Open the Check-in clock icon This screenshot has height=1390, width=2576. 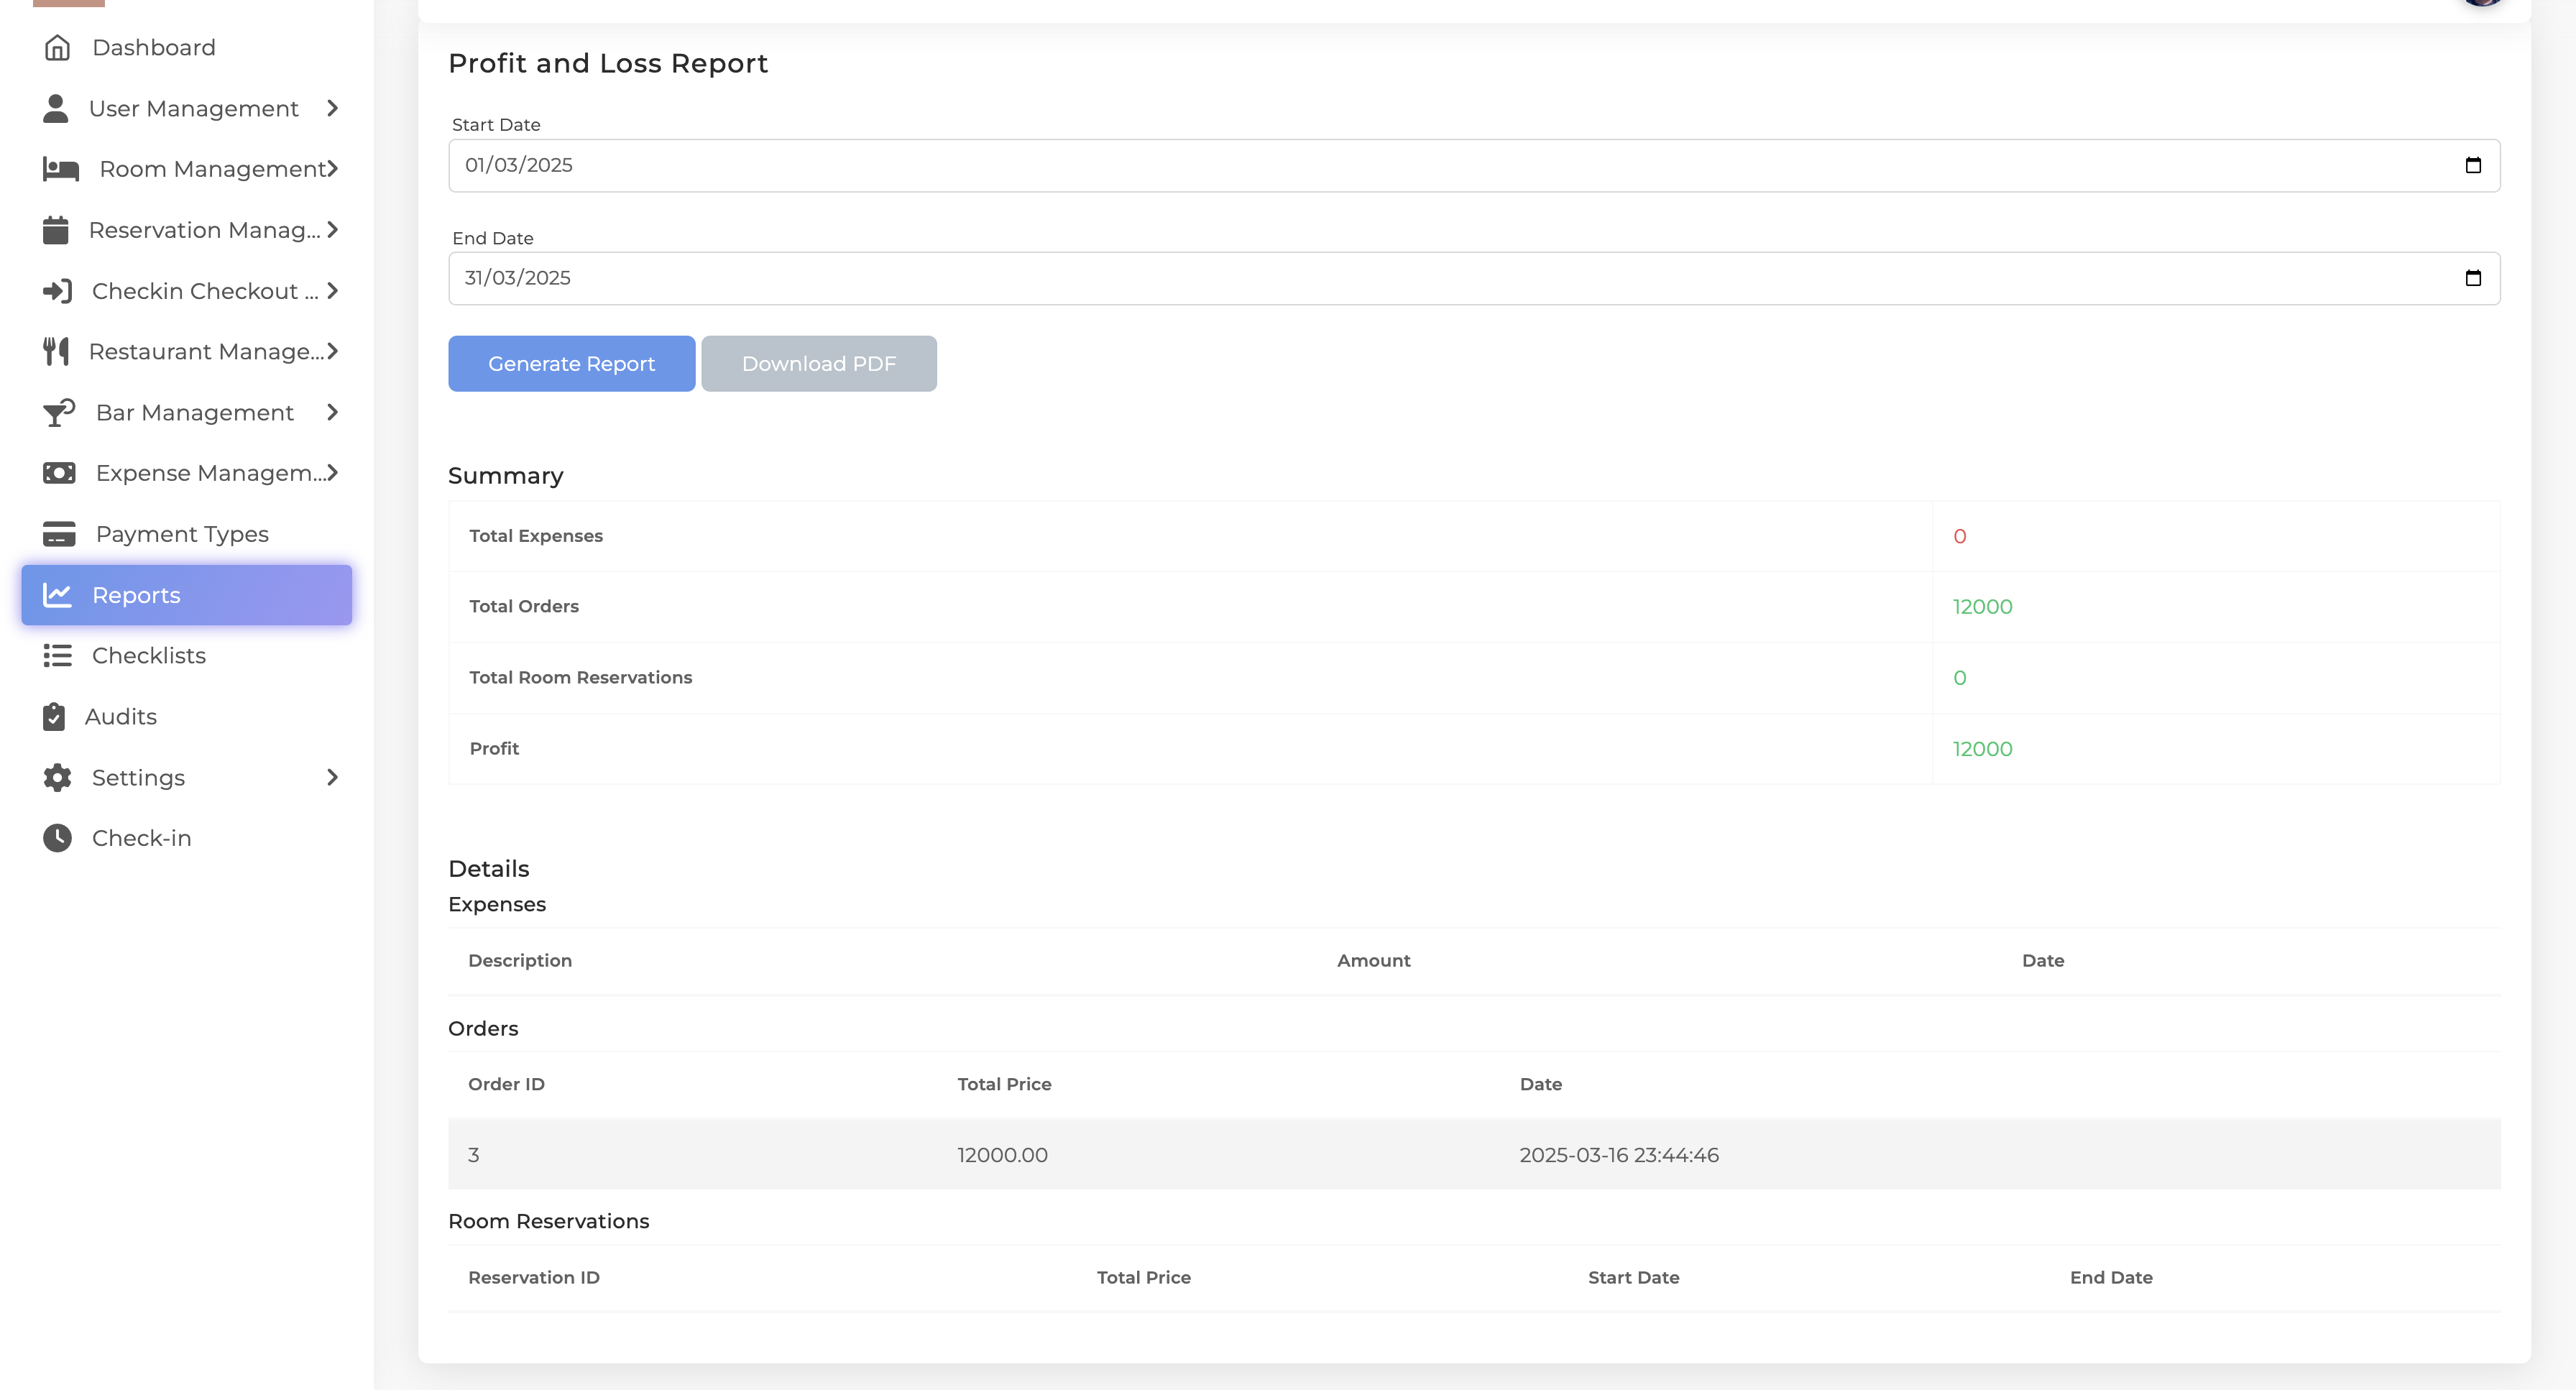[x=57, y=837]
